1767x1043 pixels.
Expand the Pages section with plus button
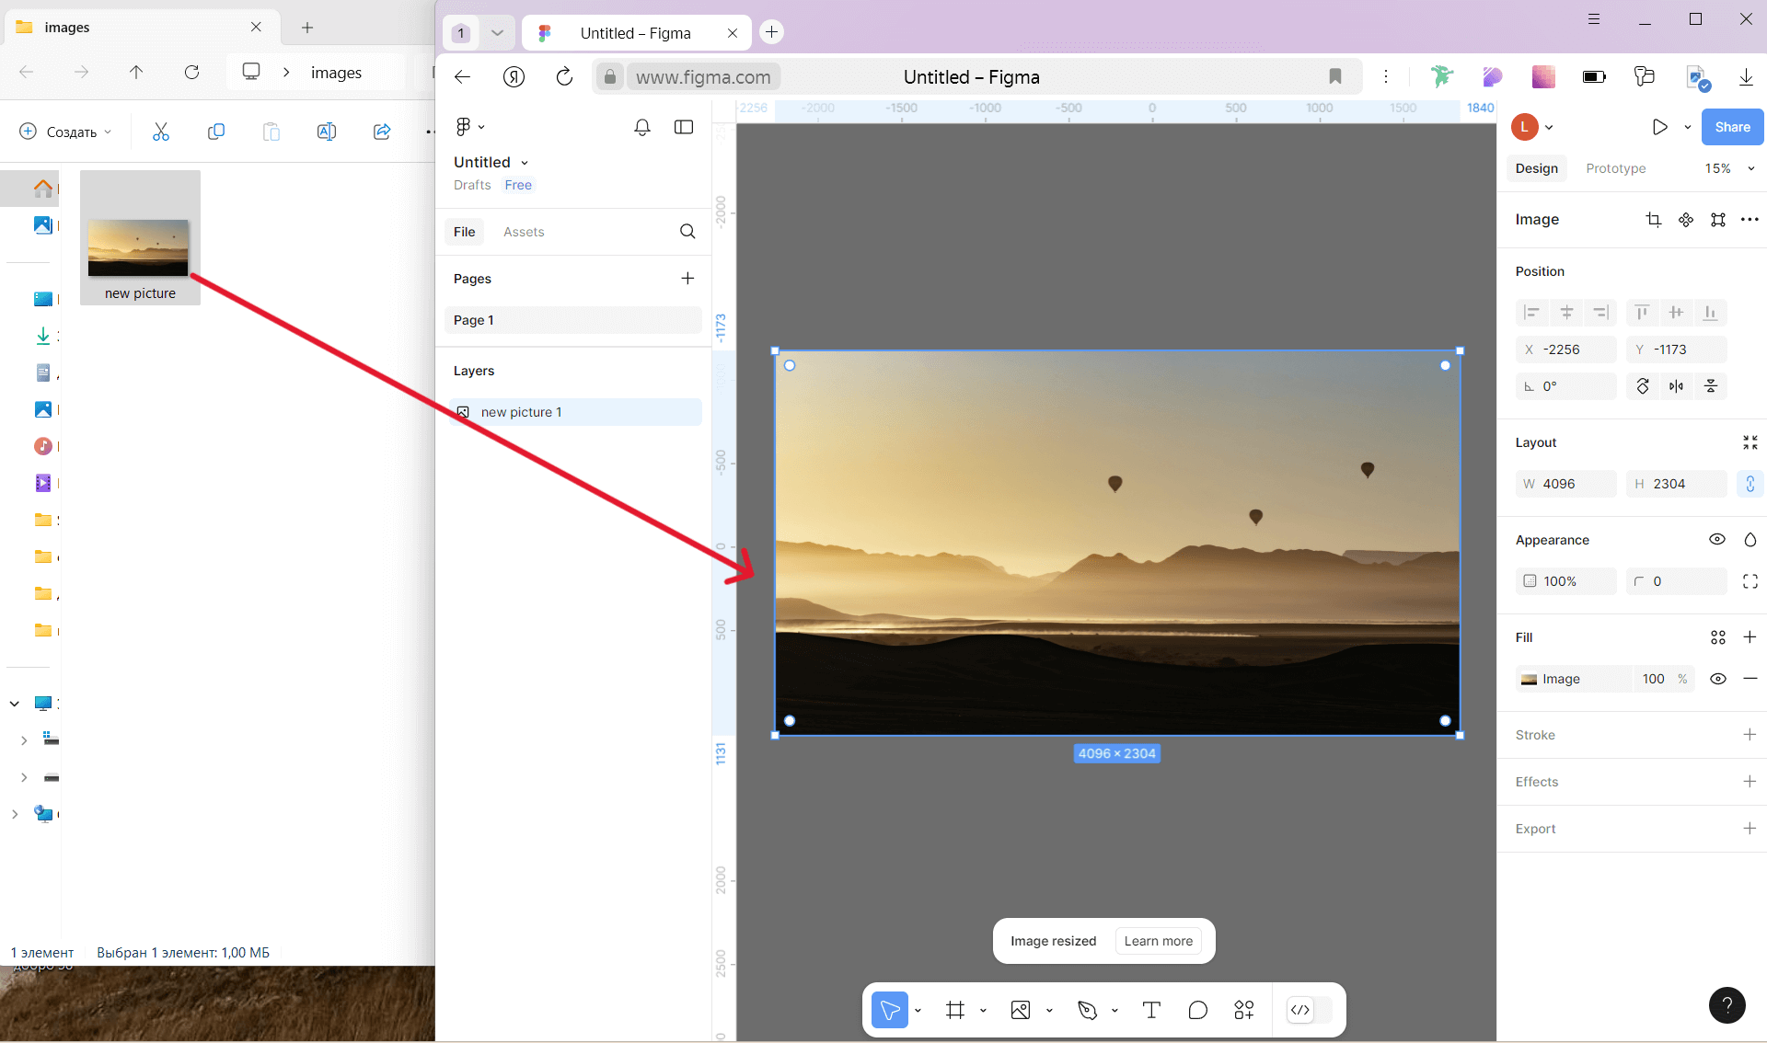[x=687, y=278]
